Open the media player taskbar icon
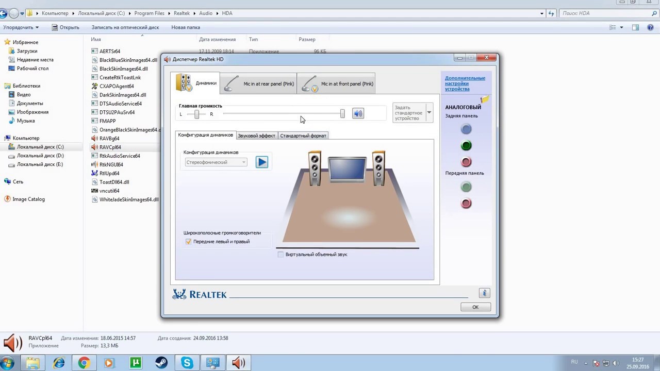Screen dimensions: 660x371 pyautogui.click(x=109, y=363)
